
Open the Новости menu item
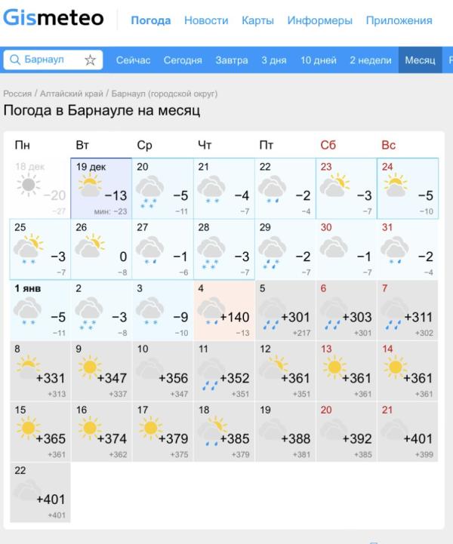click(x=206, y=20)
